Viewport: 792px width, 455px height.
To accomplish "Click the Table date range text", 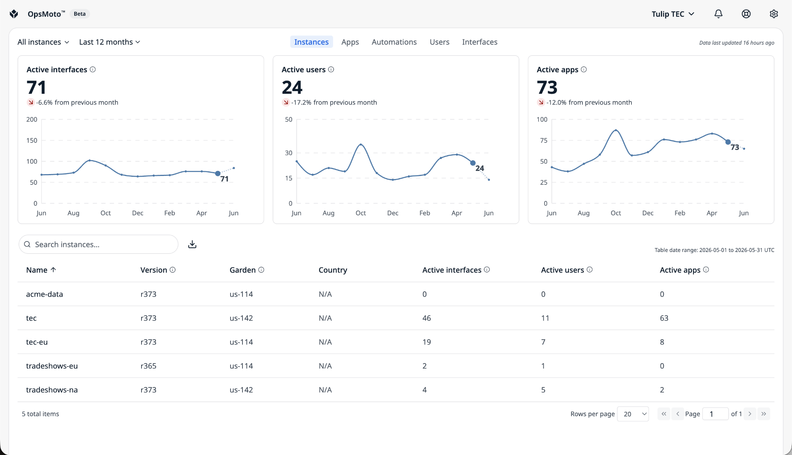I will 714,250.
